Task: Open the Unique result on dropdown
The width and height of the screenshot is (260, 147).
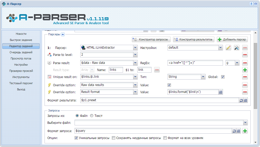Action: coord(135,77)
